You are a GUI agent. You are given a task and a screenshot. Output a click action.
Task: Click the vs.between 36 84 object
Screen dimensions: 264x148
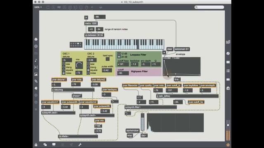(x=94, y=35)
